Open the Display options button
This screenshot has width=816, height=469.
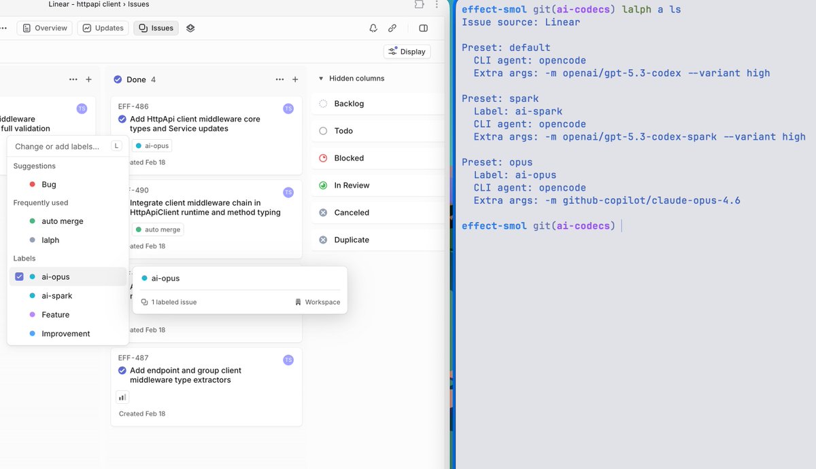click(x=407, y=52)
